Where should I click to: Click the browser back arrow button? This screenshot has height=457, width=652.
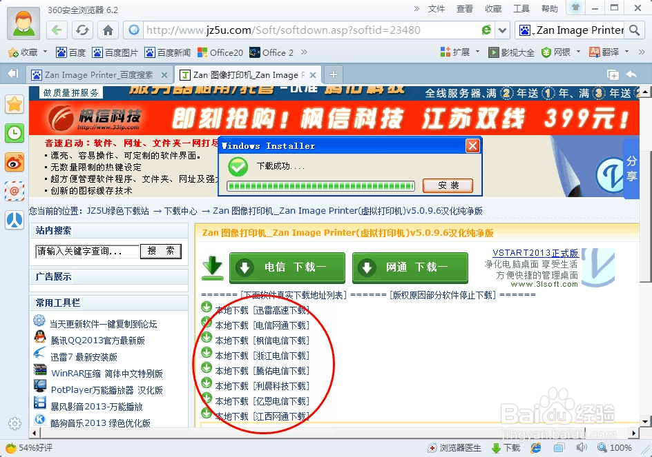tap(57, 30)
